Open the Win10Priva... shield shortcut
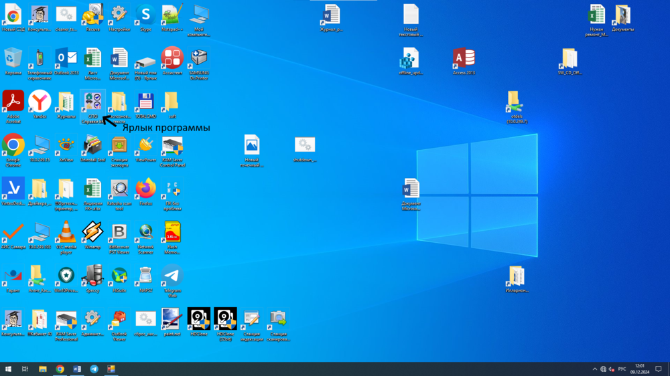 click(x=66, y=279)
